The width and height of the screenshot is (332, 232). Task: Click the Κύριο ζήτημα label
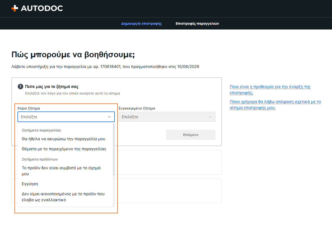coord(29,108)
